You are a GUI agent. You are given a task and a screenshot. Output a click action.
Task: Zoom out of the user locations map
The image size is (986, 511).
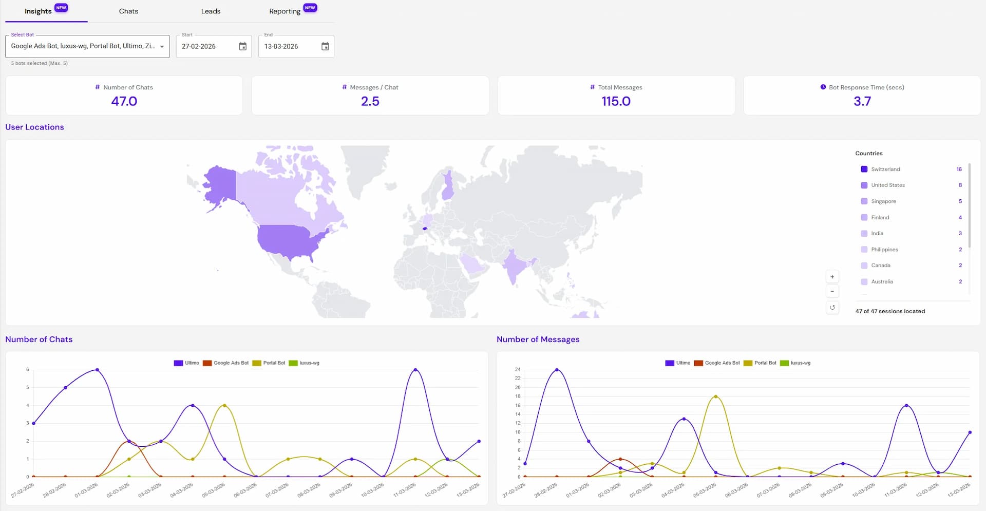(x=832, y=291)
